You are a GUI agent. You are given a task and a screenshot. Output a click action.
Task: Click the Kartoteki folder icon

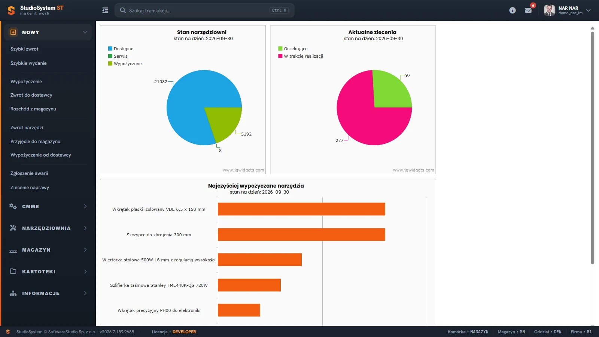coord(13,271)
